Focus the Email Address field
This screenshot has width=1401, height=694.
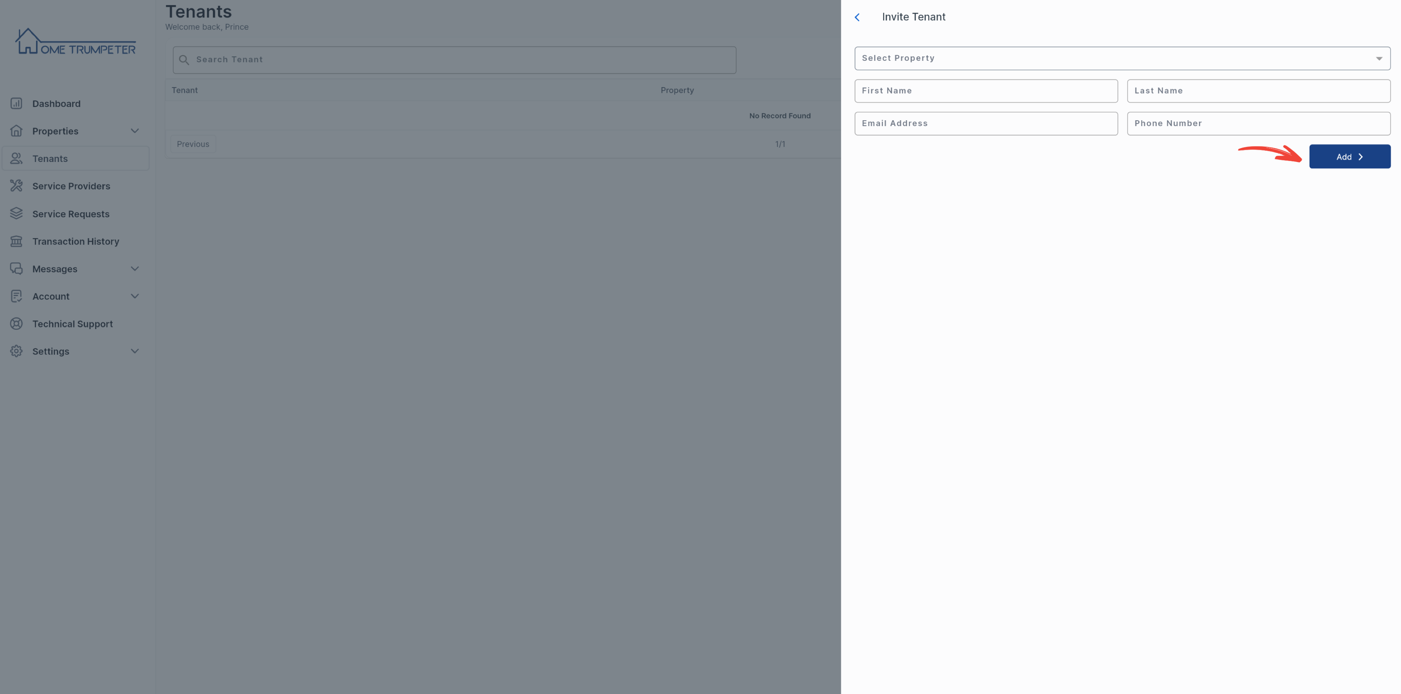point(986,123)
